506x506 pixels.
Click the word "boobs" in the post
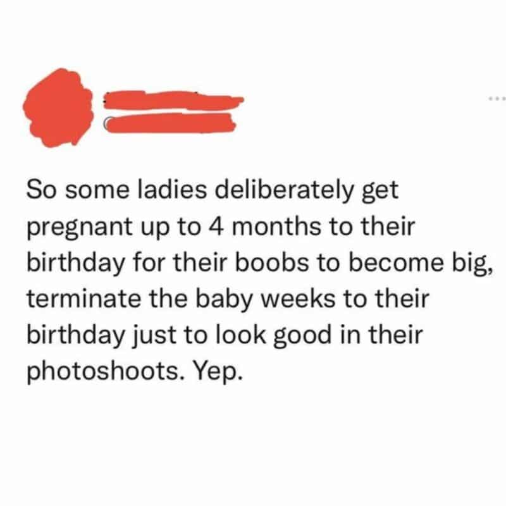tap(272, 262)
